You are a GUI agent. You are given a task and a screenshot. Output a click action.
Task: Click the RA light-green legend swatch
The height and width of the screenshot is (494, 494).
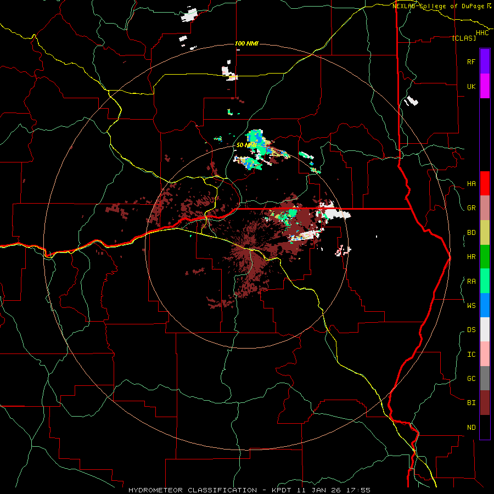tap(485, 281)
